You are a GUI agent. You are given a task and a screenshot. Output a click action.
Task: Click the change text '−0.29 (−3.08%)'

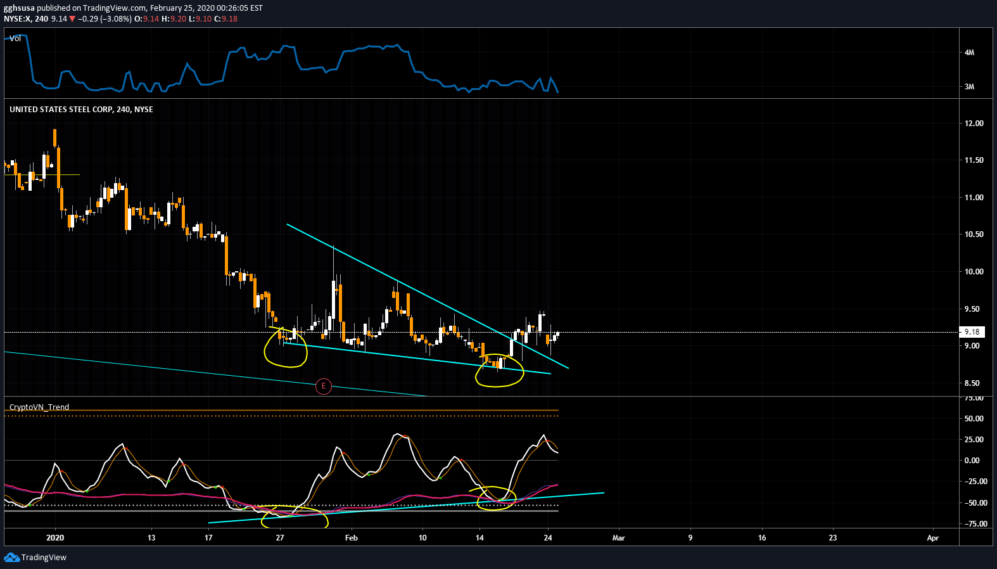[x=105, y=19]
